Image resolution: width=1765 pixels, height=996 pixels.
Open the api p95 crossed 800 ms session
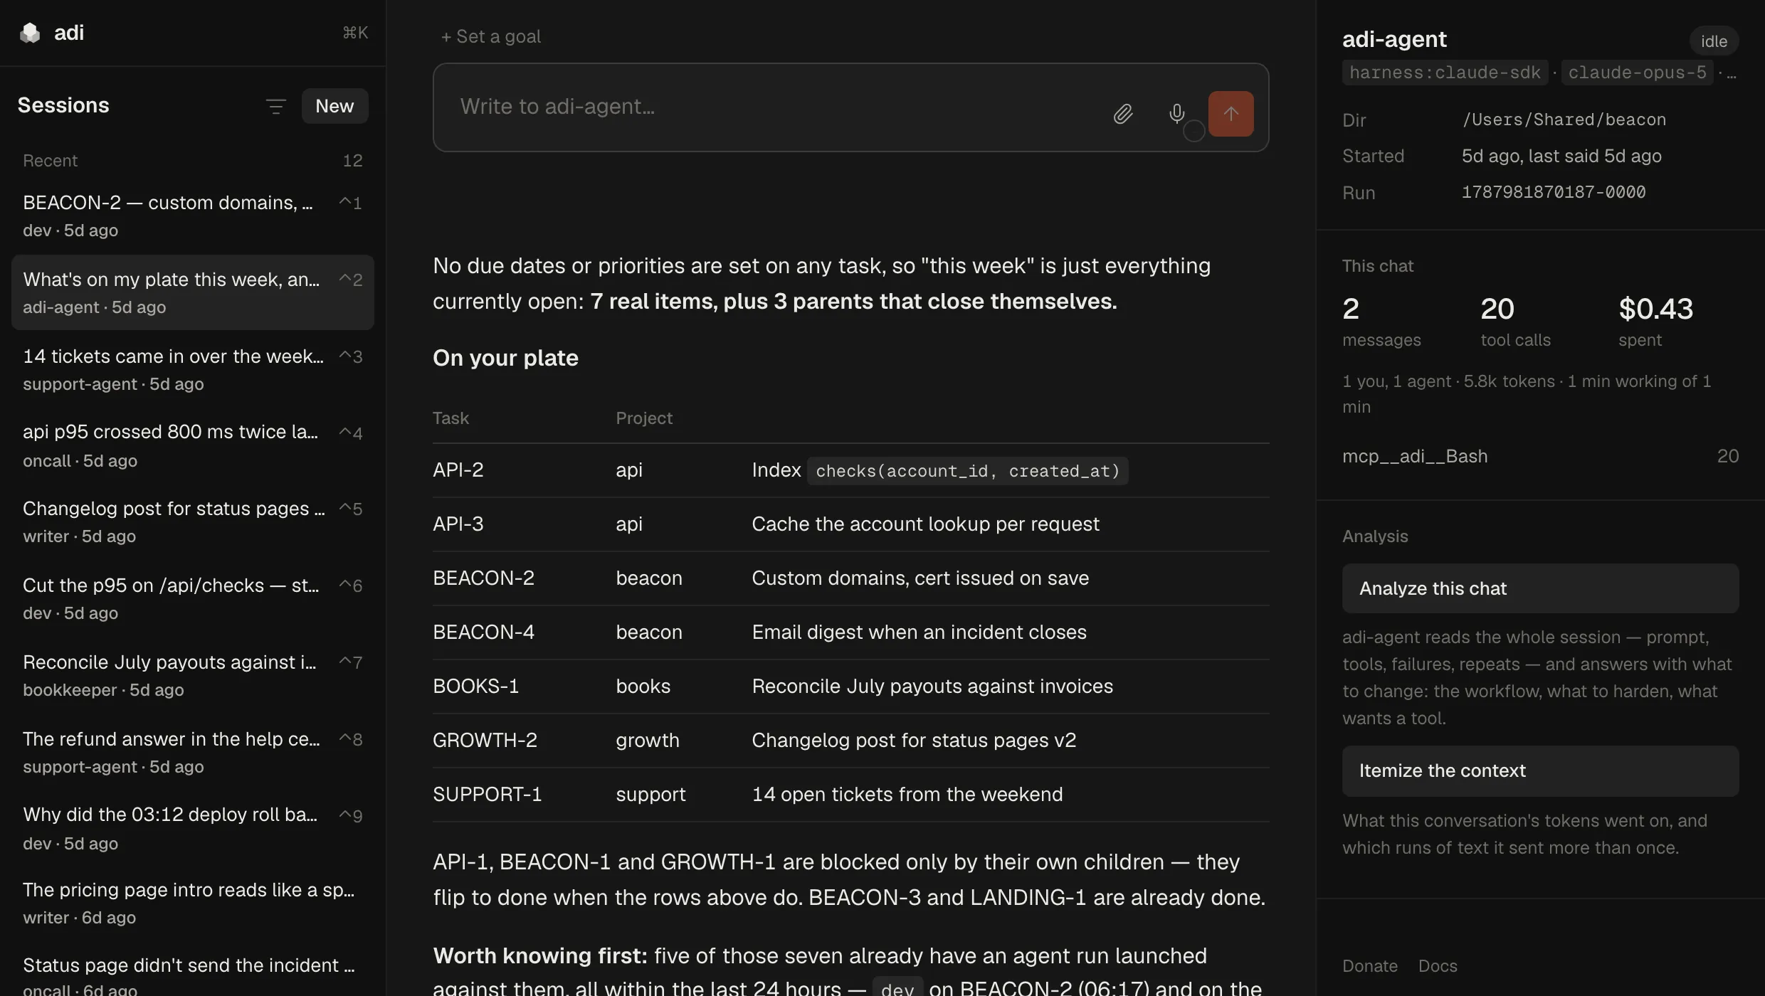coord(193,445)
